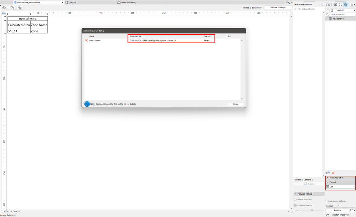Open the navigator chooser popup arrow at far right

(352, 5)
